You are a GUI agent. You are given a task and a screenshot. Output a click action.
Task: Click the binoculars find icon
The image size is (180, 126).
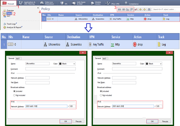click(x=149, y=10)
